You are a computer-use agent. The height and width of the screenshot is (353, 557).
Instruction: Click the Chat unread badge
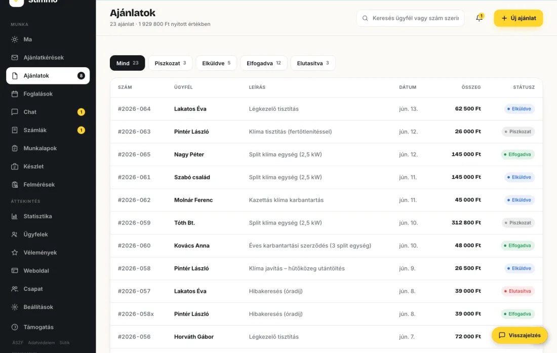coord(81,112)
